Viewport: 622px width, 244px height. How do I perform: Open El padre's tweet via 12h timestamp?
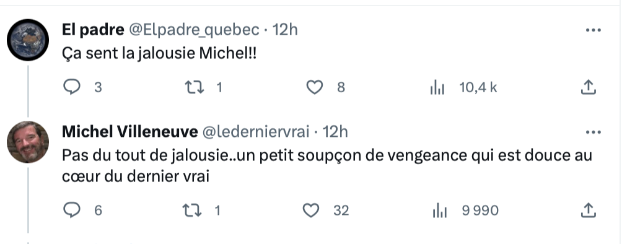click(x=284, y=30)
